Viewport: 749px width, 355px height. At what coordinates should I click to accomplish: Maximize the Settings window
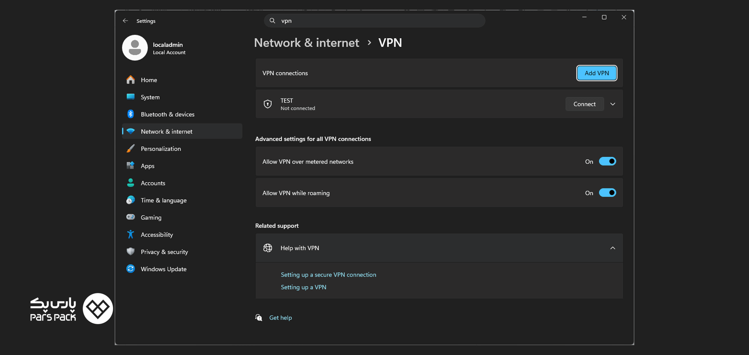(x=604, y=17)
